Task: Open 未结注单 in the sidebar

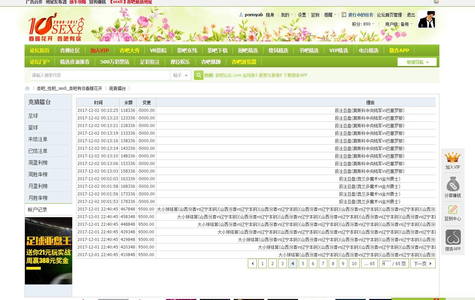Action: point(38,139)
